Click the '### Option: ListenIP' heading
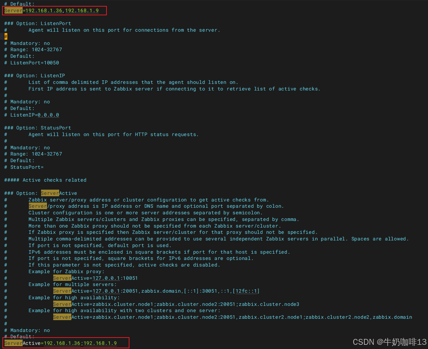The image size is (428, 349). (x=34, y=76)
